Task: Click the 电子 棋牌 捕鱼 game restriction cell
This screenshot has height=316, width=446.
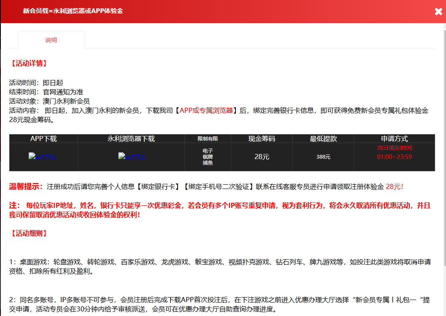Action: 208,157
